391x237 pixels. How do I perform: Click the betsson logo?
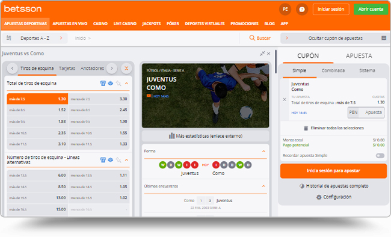click(23, 9)
